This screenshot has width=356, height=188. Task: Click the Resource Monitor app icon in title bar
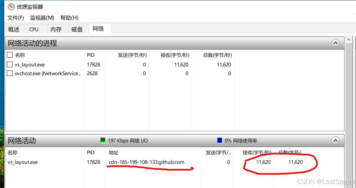(11, 7)
